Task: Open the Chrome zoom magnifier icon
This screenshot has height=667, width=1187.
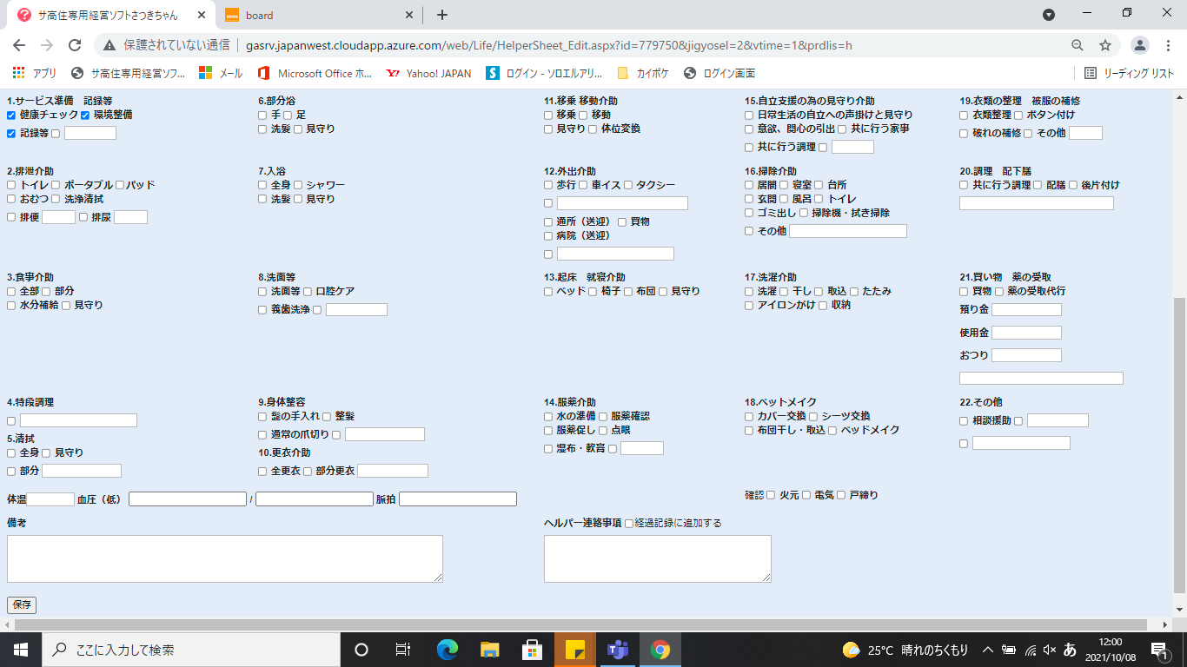Action: (x=1078, y=45)
